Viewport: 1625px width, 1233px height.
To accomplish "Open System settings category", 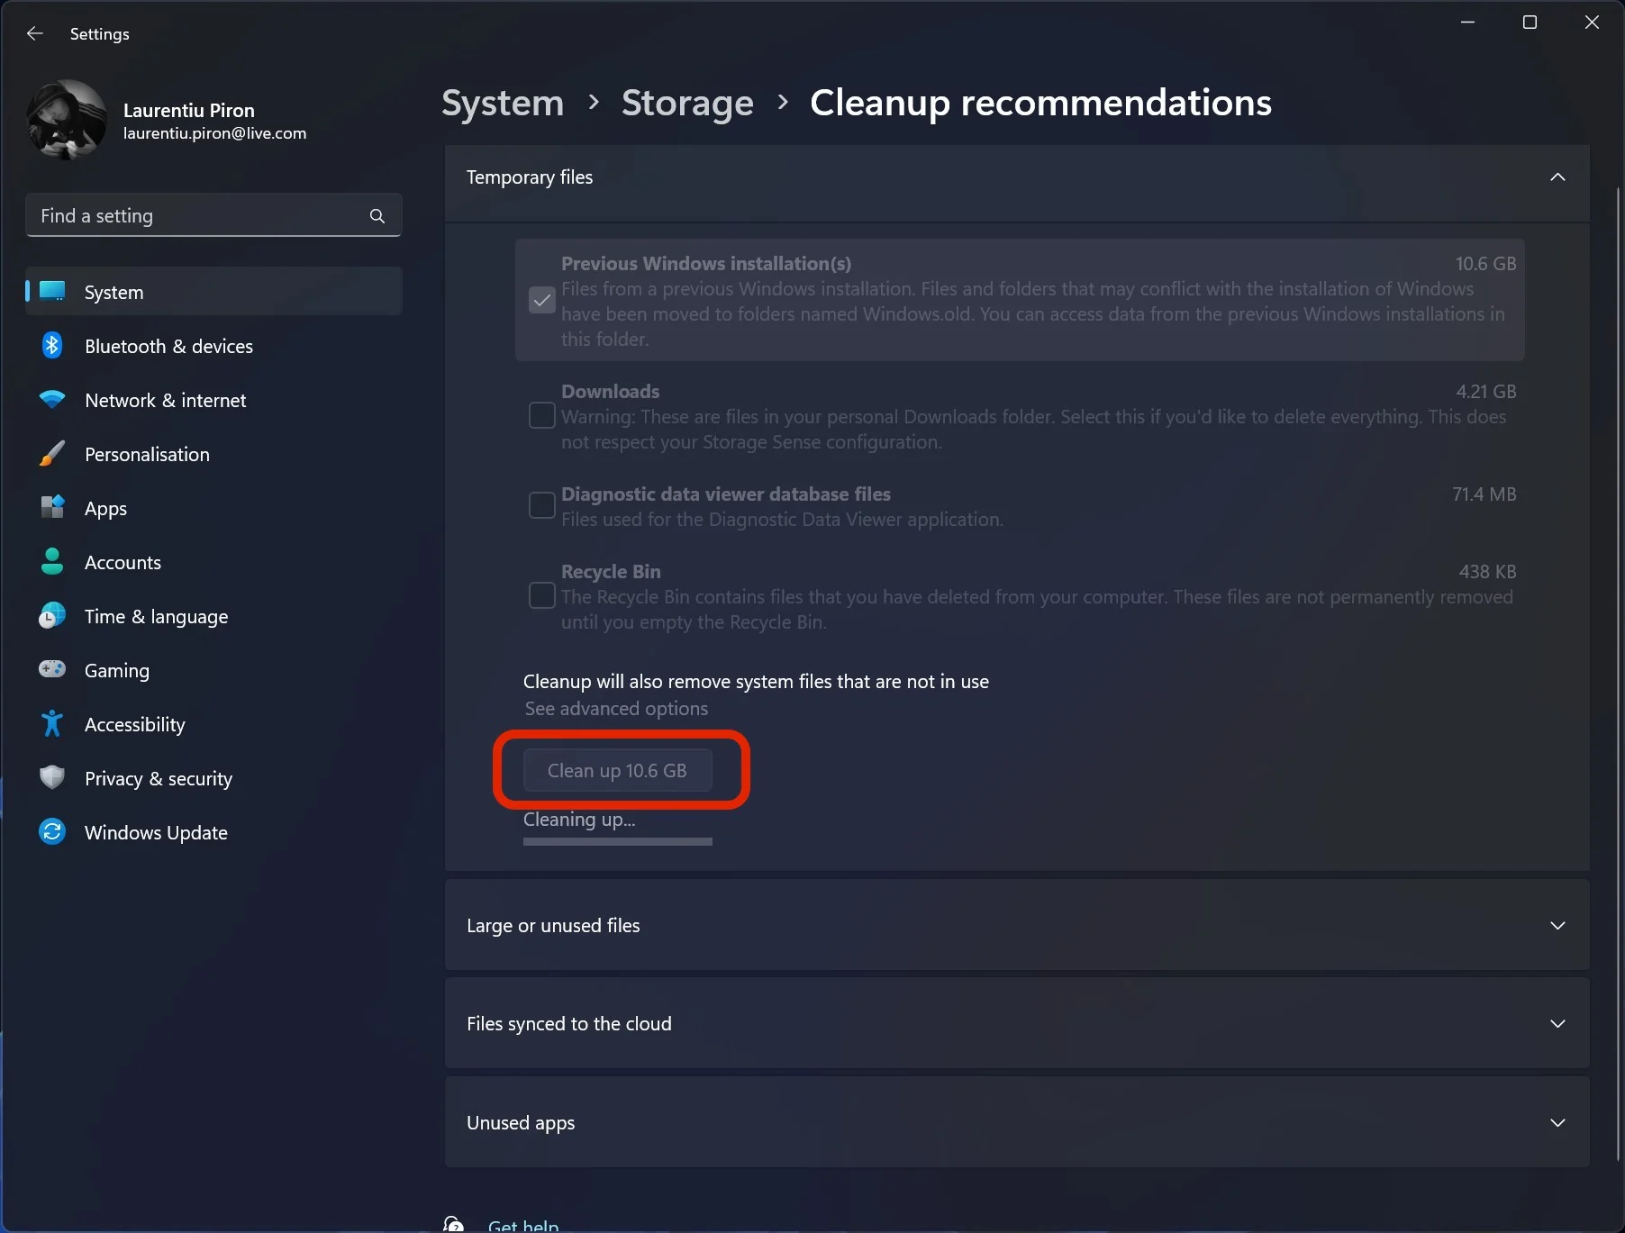I will tap(213, 292).
